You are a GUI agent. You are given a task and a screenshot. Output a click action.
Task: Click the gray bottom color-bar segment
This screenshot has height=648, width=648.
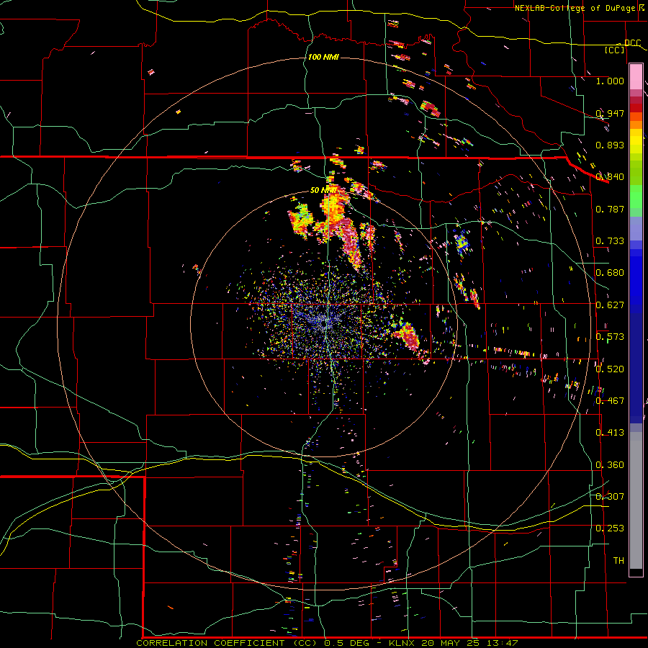click(x=636, y=500)
